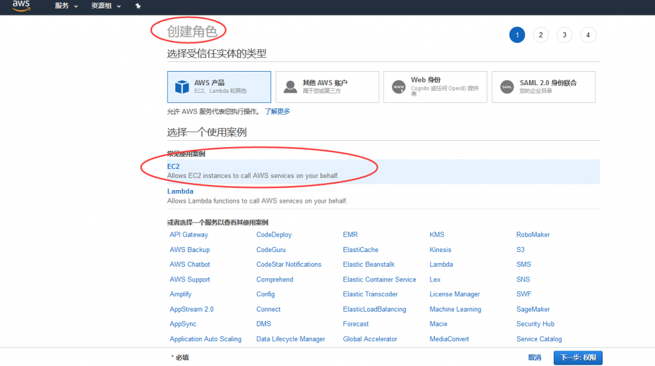Select the AWS Support service
The image size is (655, 366).
click(189, 280)
